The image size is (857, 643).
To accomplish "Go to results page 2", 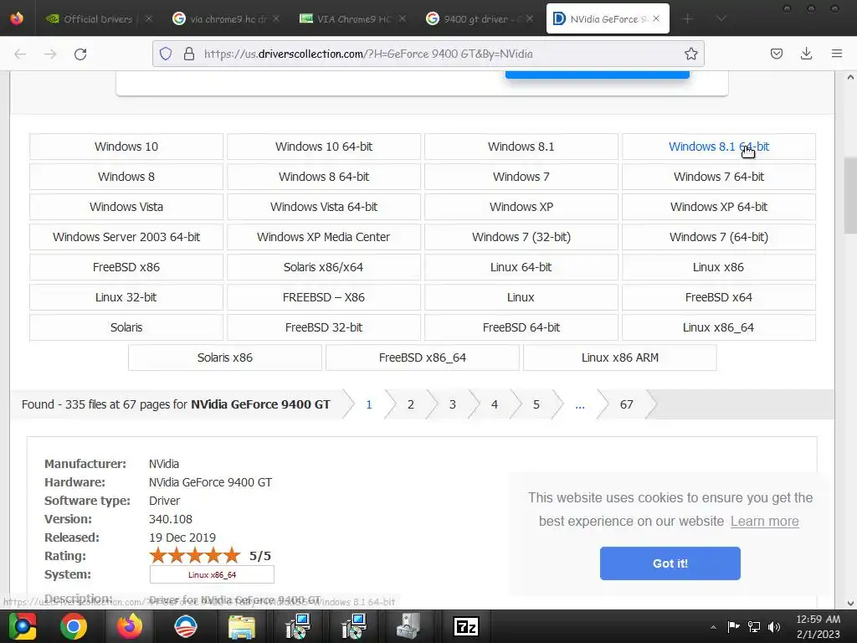I will tap(410, 404).
